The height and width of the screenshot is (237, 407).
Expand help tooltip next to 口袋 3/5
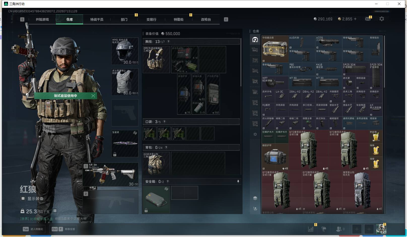coord(164,122)
